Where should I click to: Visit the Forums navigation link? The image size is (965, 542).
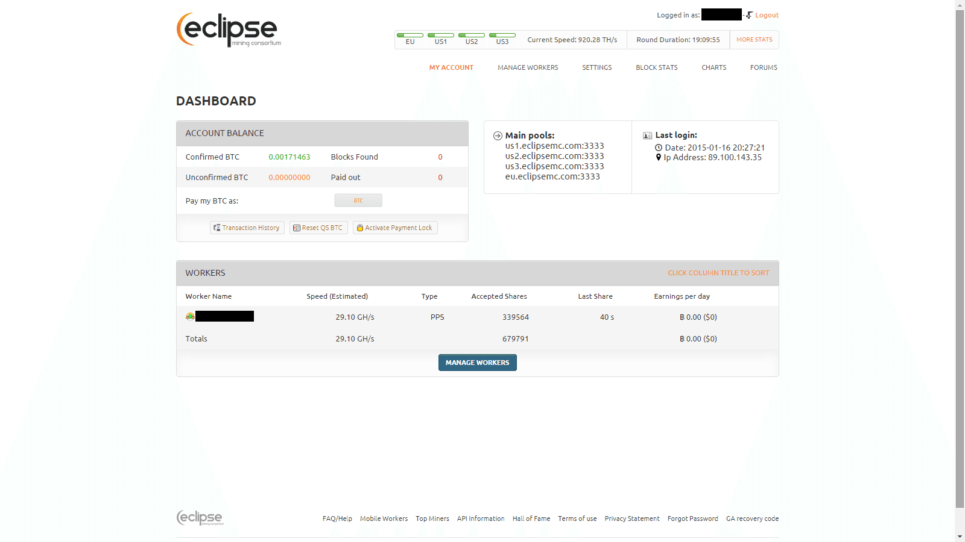pos(764,67)
